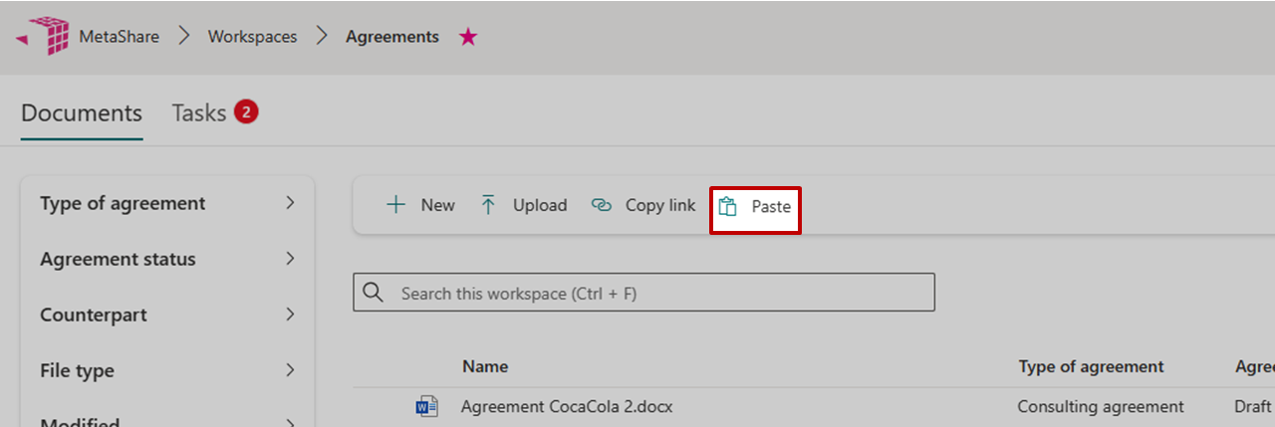Image resolution: width=1275 pixels, height=427 pixels.
Task: Click the Upload arrow icon
Action: coord(488,205)
